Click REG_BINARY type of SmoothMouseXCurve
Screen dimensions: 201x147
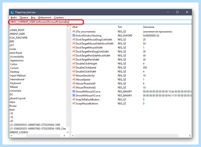125,91
